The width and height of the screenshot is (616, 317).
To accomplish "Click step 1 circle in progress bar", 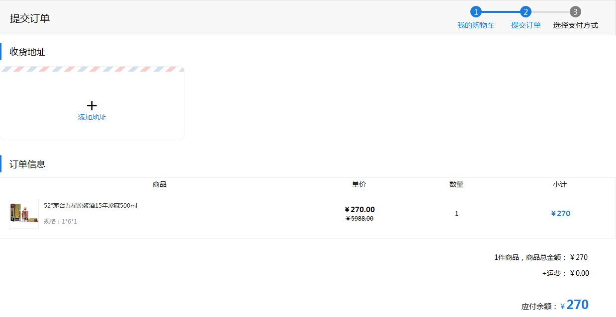I will coord(476,12).
